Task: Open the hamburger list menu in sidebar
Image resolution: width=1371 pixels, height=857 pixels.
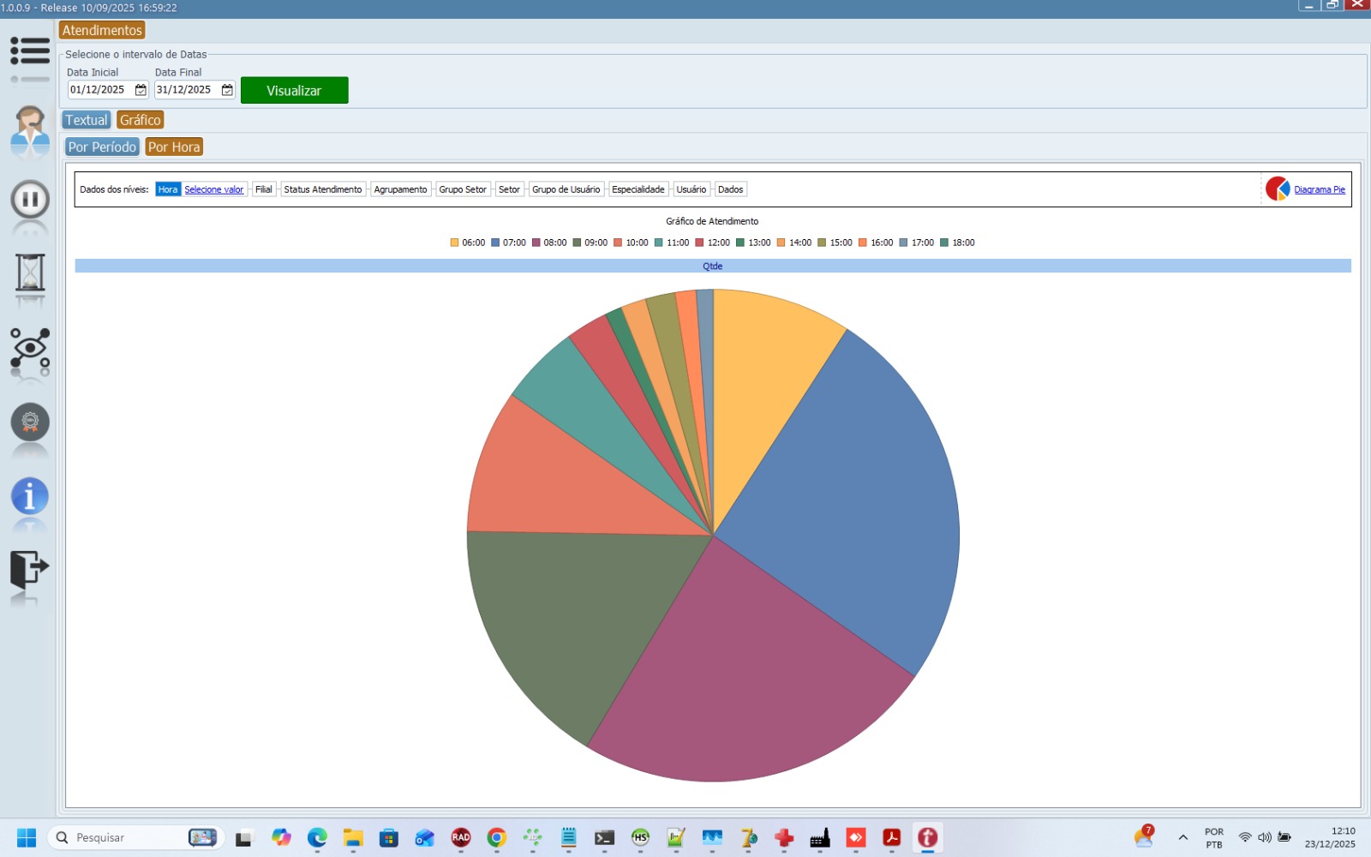Action: (30, 51)
